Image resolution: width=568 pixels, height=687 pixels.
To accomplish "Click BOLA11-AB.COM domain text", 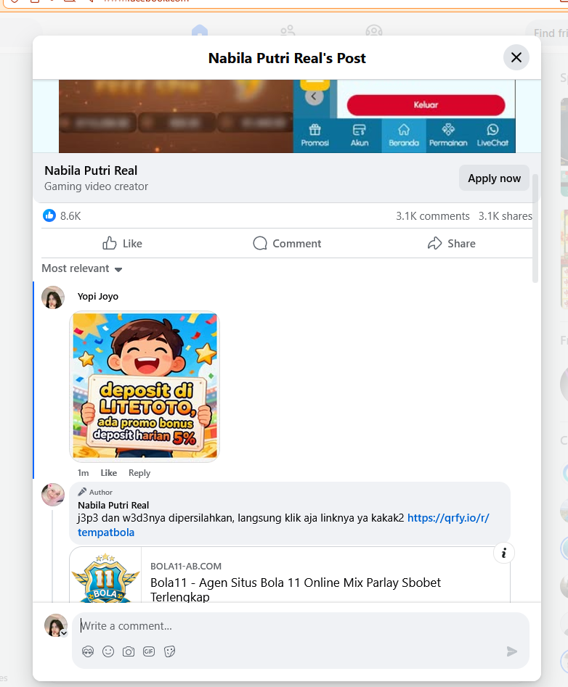I will pos(186,566).
